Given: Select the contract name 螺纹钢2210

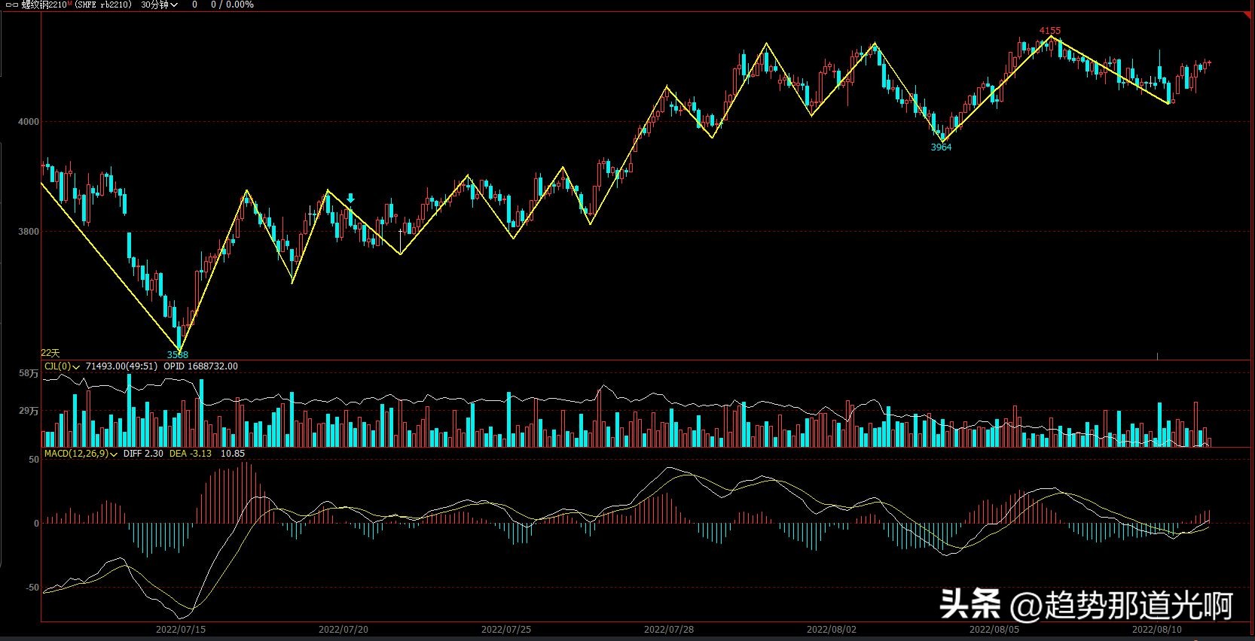Looking at the screenshot, I should pyautogui.click(x=44, y=5).
